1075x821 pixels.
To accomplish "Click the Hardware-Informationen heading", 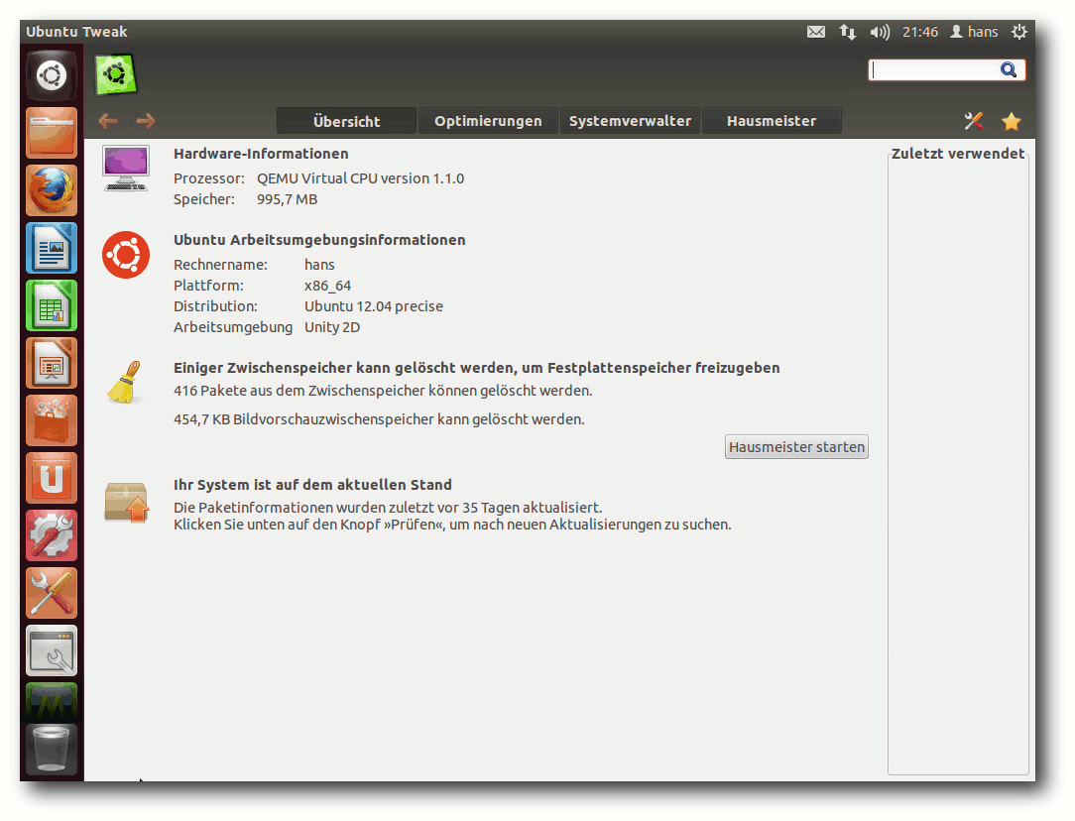I will click(x=261, y=155).
